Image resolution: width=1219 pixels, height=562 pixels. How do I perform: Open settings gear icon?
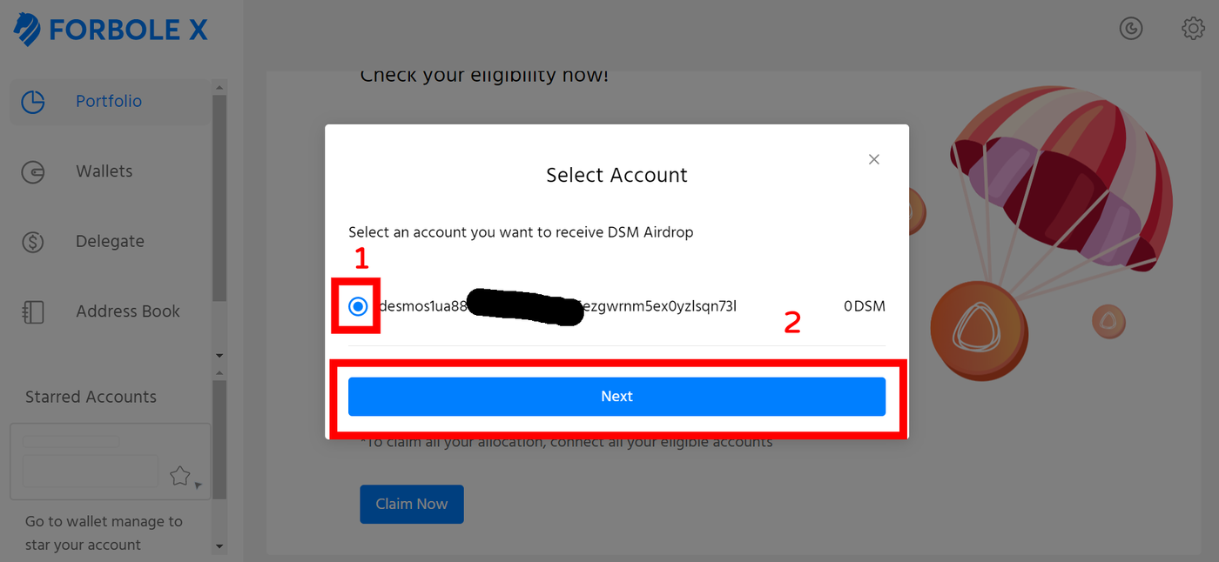[1193, 29]
